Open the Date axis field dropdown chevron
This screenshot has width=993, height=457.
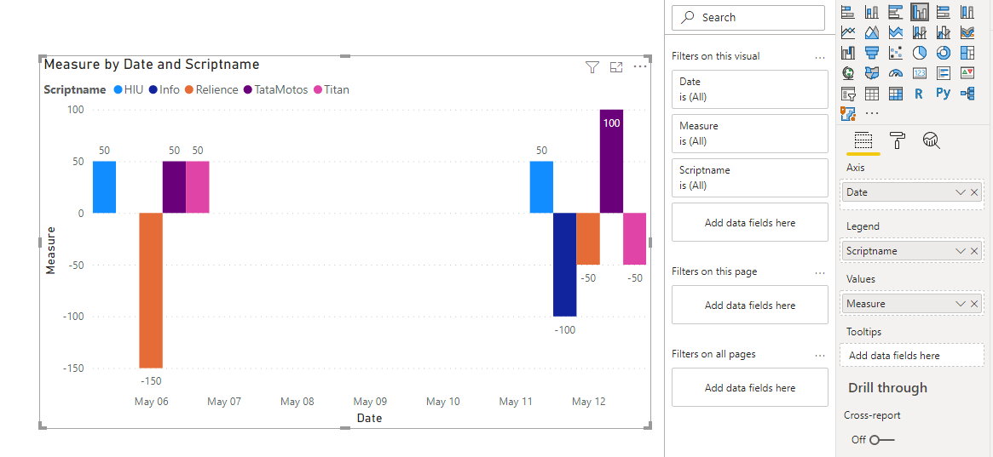pyautogui.click(x=961, y=192)
